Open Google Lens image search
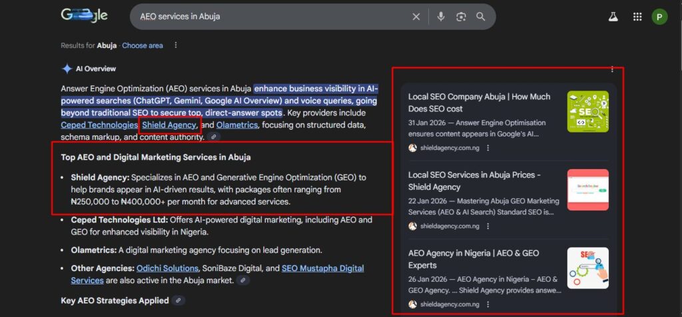 (461, 17)
